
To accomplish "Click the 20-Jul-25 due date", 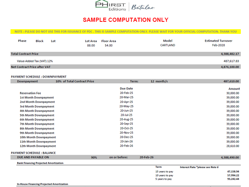I will coord(126,115).
